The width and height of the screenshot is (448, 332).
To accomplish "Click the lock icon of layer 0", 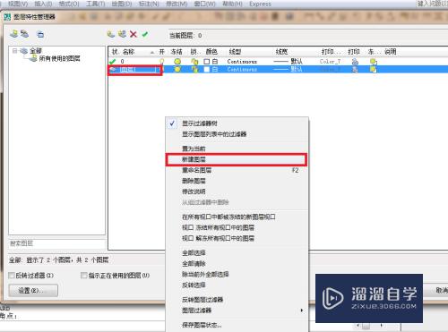I will (194, 62).
